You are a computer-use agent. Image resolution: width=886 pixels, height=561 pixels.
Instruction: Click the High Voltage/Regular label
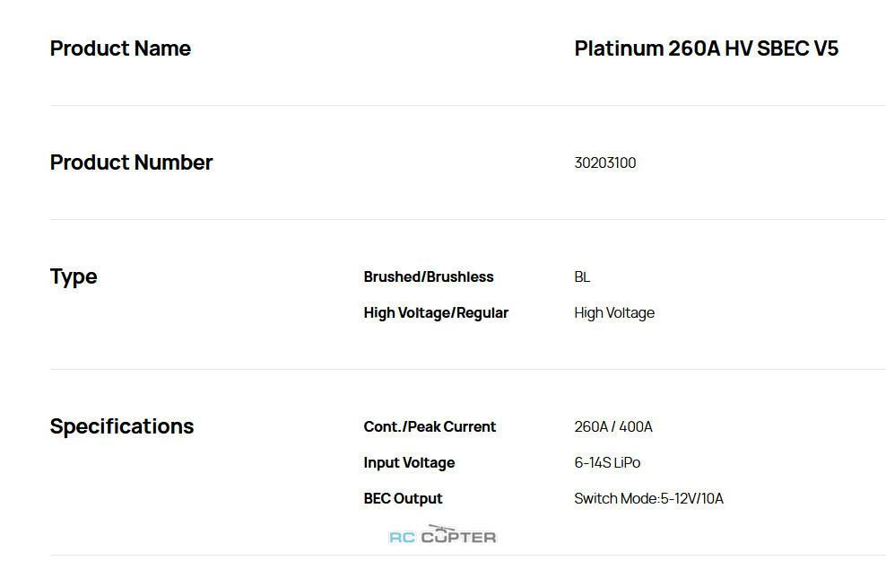pyautogui.click(x=436, y=312)
